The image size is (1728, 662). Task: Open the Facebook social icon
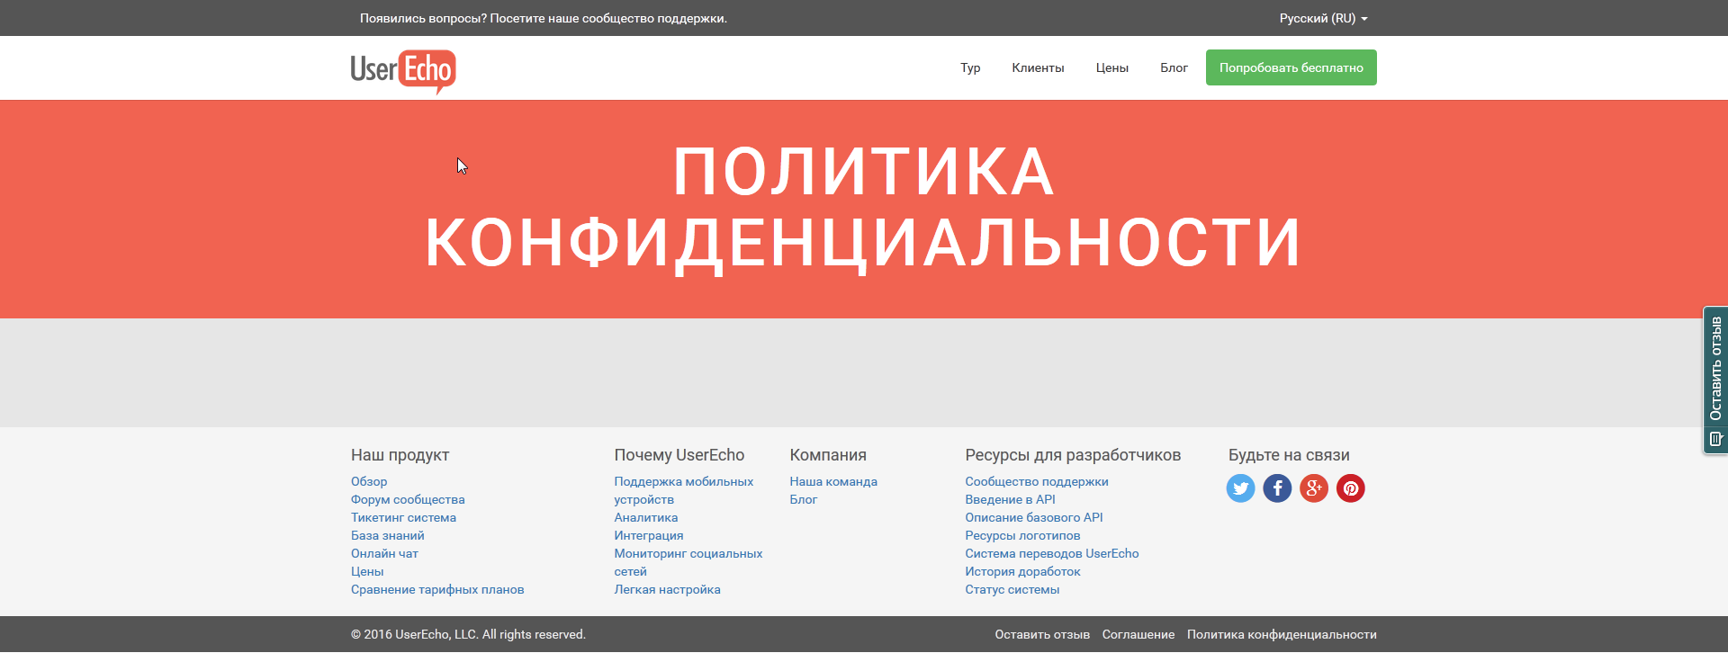pos(1277,488)
